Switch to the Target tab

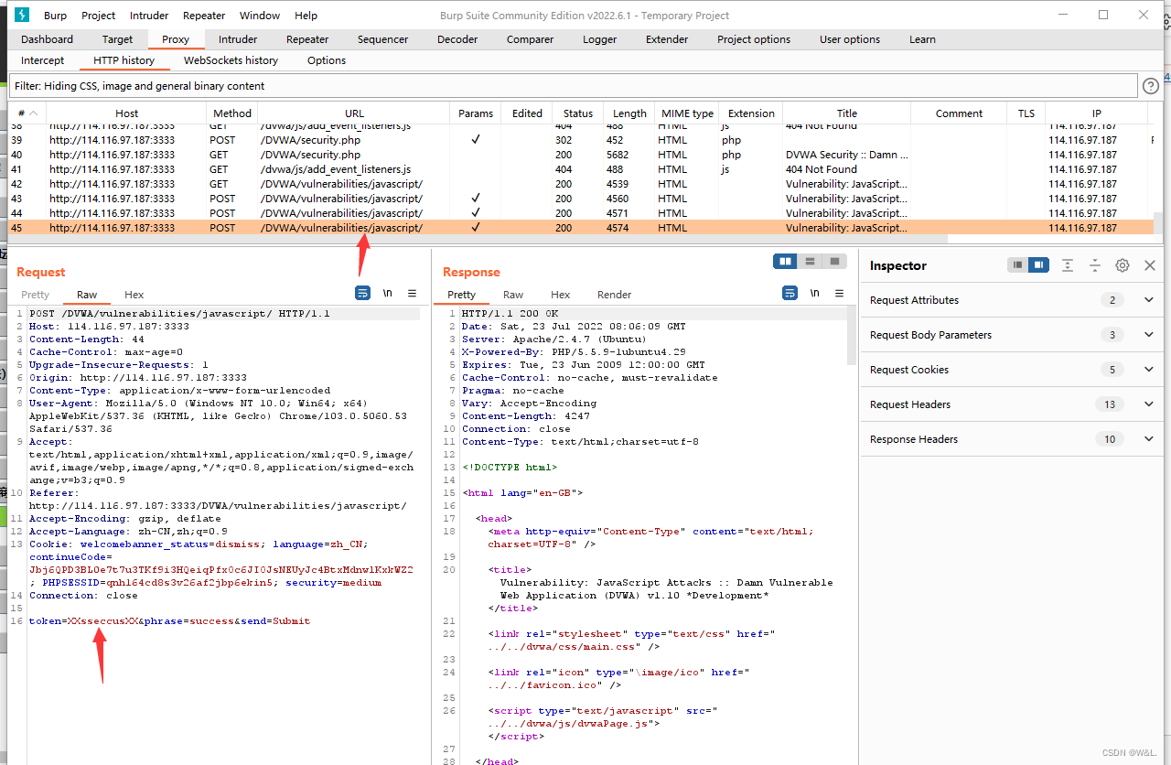pos(117,39)
